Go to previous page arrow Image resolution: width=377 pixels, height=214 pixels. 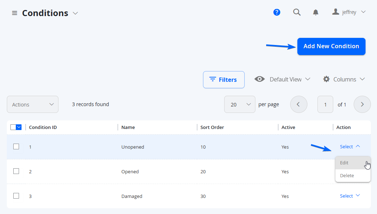[298, 104]
